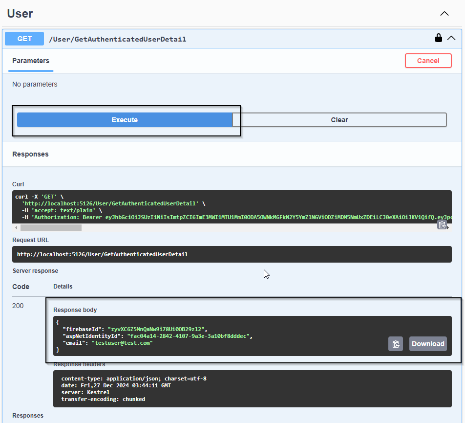Switch to the Parameters tab
The width and height of the screenshot is (465, 423).
pyautogui.click(x=30, y=61)
